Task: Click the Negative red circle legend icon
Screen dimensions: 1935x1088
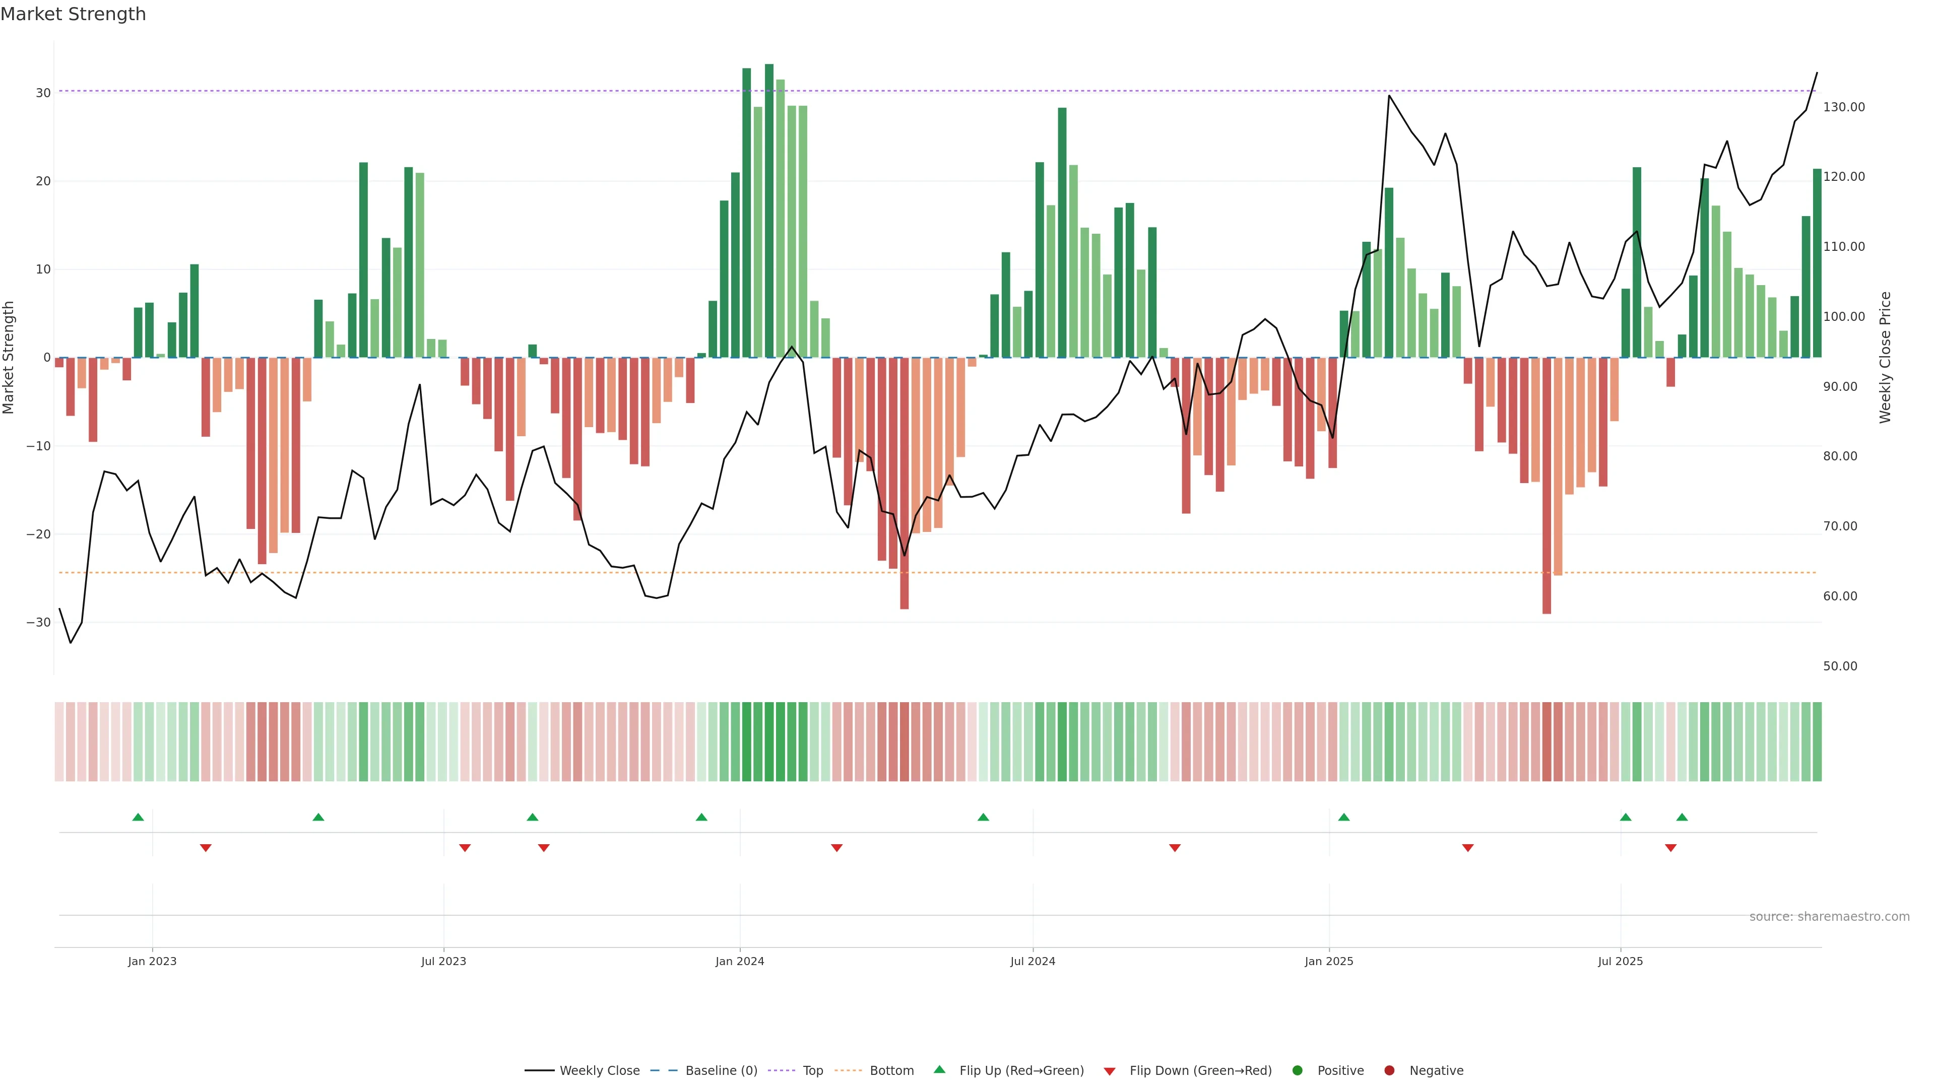Action: point(1389,1071)
